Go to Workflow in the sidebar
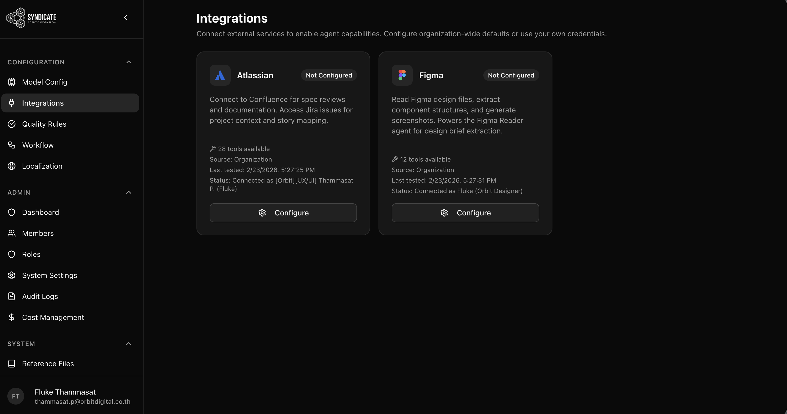The width and height of the screenshot is (787, 414). [38, 145]
